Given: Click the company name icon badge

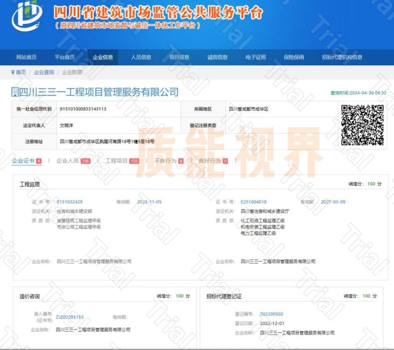Looking at the screenshot, I should click(x=15, y=92).
